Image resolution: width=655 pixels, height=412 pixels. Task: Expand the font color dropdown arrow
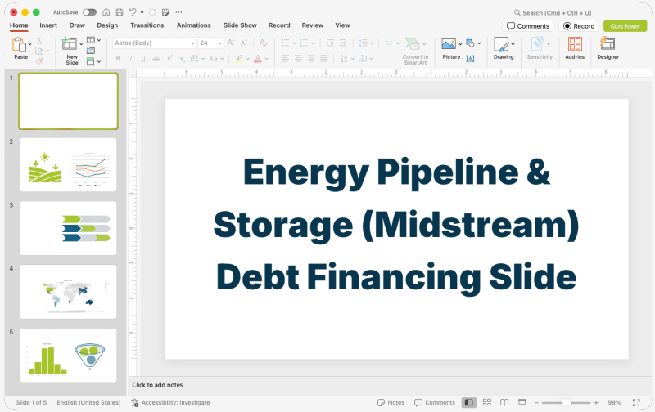pos(267,59)
